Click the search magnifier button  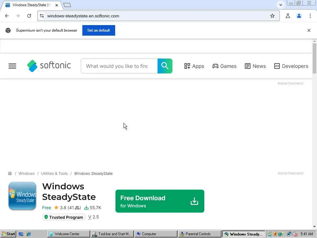pos(165,66)
